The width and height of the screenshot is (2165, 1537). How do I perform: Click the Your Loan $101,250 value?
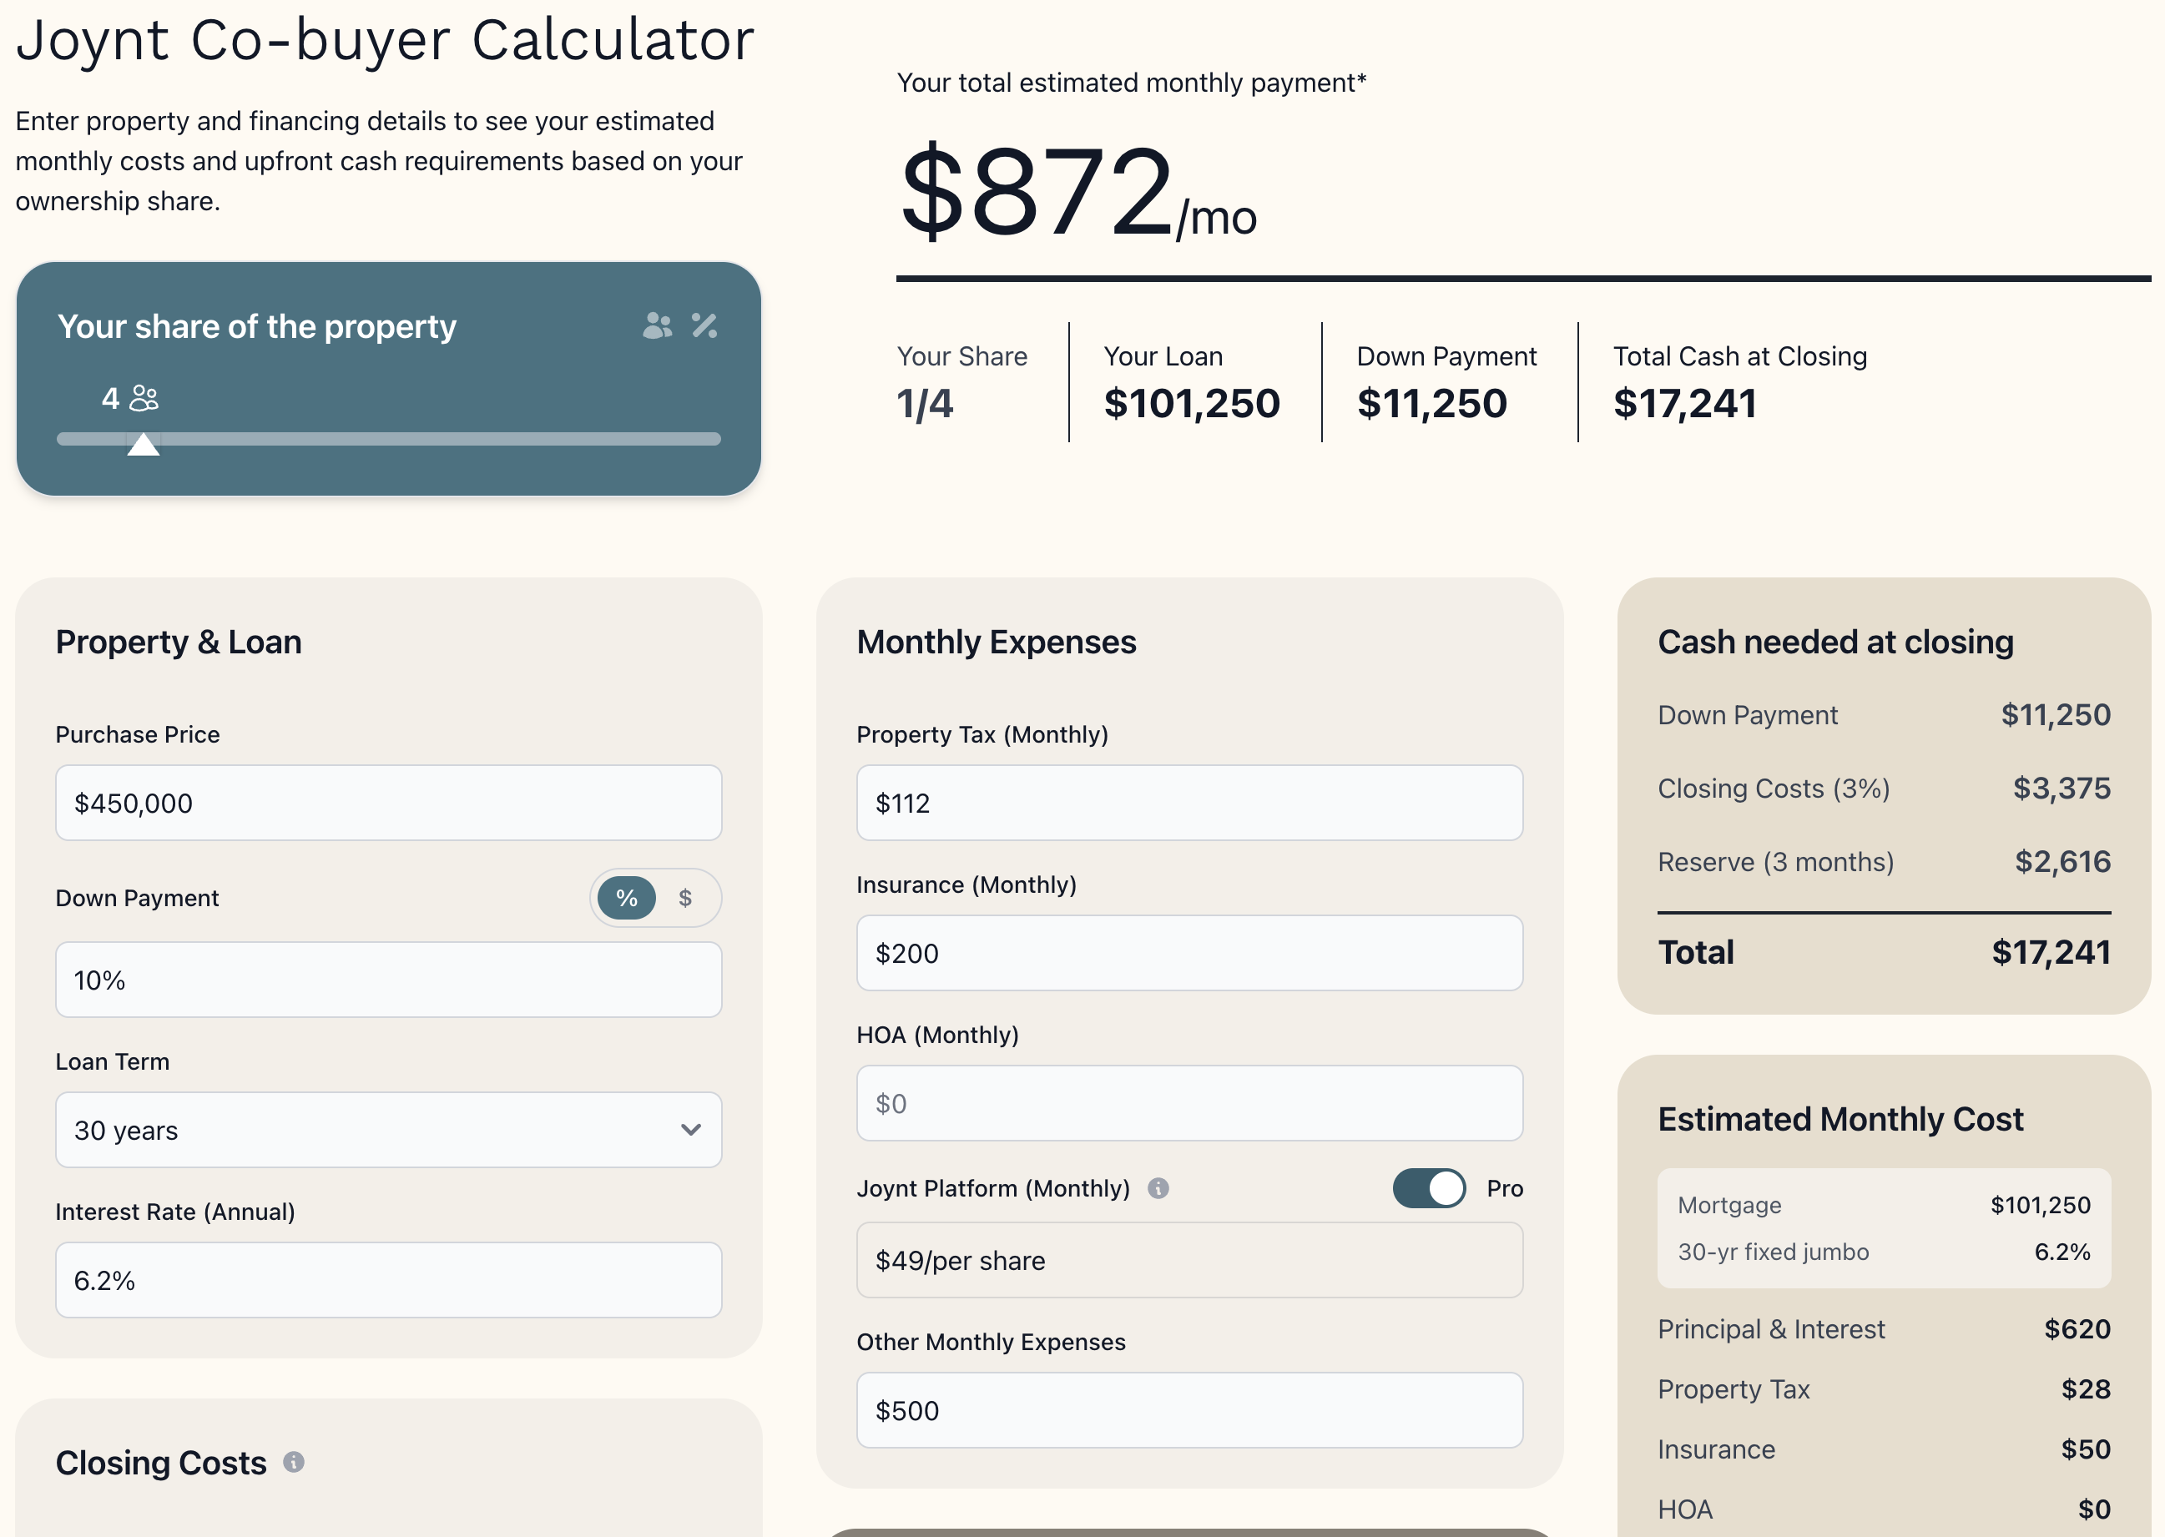coord(1192,404)
